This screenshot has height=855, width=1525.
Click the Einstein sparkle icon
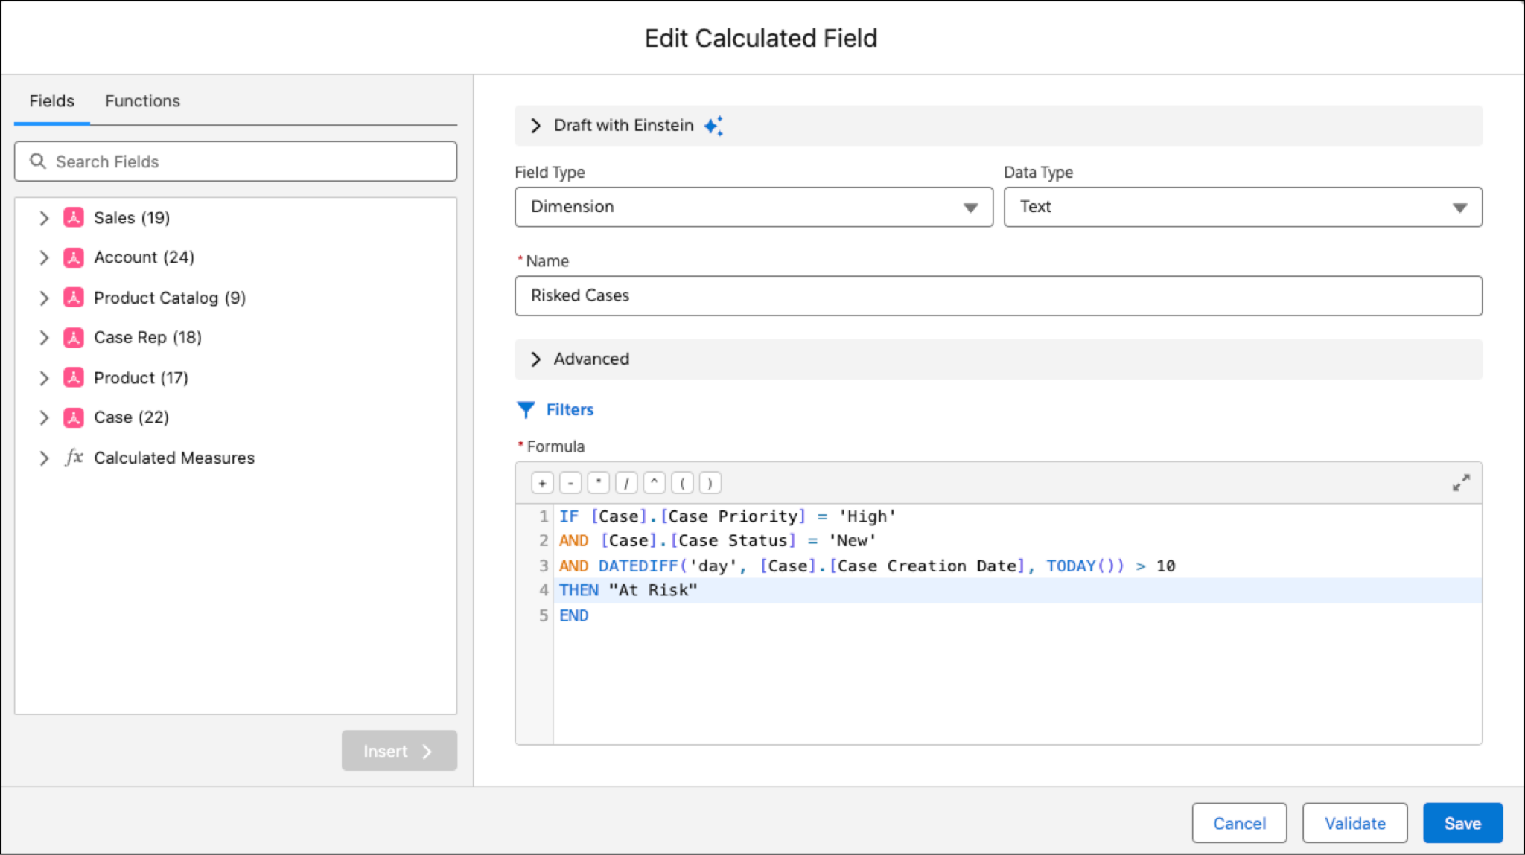[713, 126]
